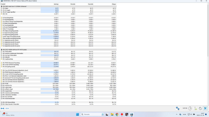Screen dimensions: 209x117
Task: Reset min/max values with clock icon
Action: pyautogui.click(x=190, y=108)
